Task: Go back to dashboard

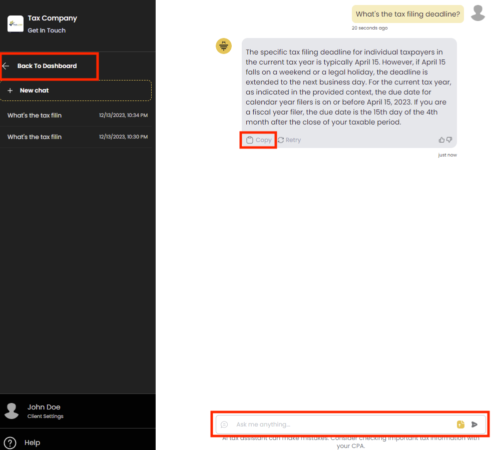Action: (x=47, y=66)
